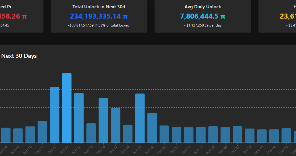The width and height of the screenshot is (296, 156).
Task: Click the Mar 01 bar
Action: point(262,136)
